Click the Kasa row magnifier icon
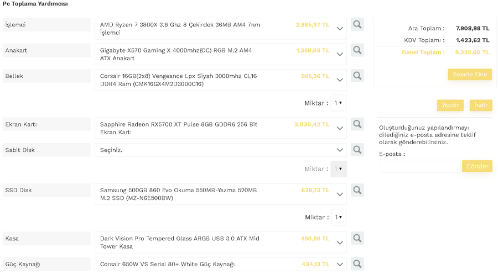The width and height of the screenshot is (498, 274). click(357, 239)
